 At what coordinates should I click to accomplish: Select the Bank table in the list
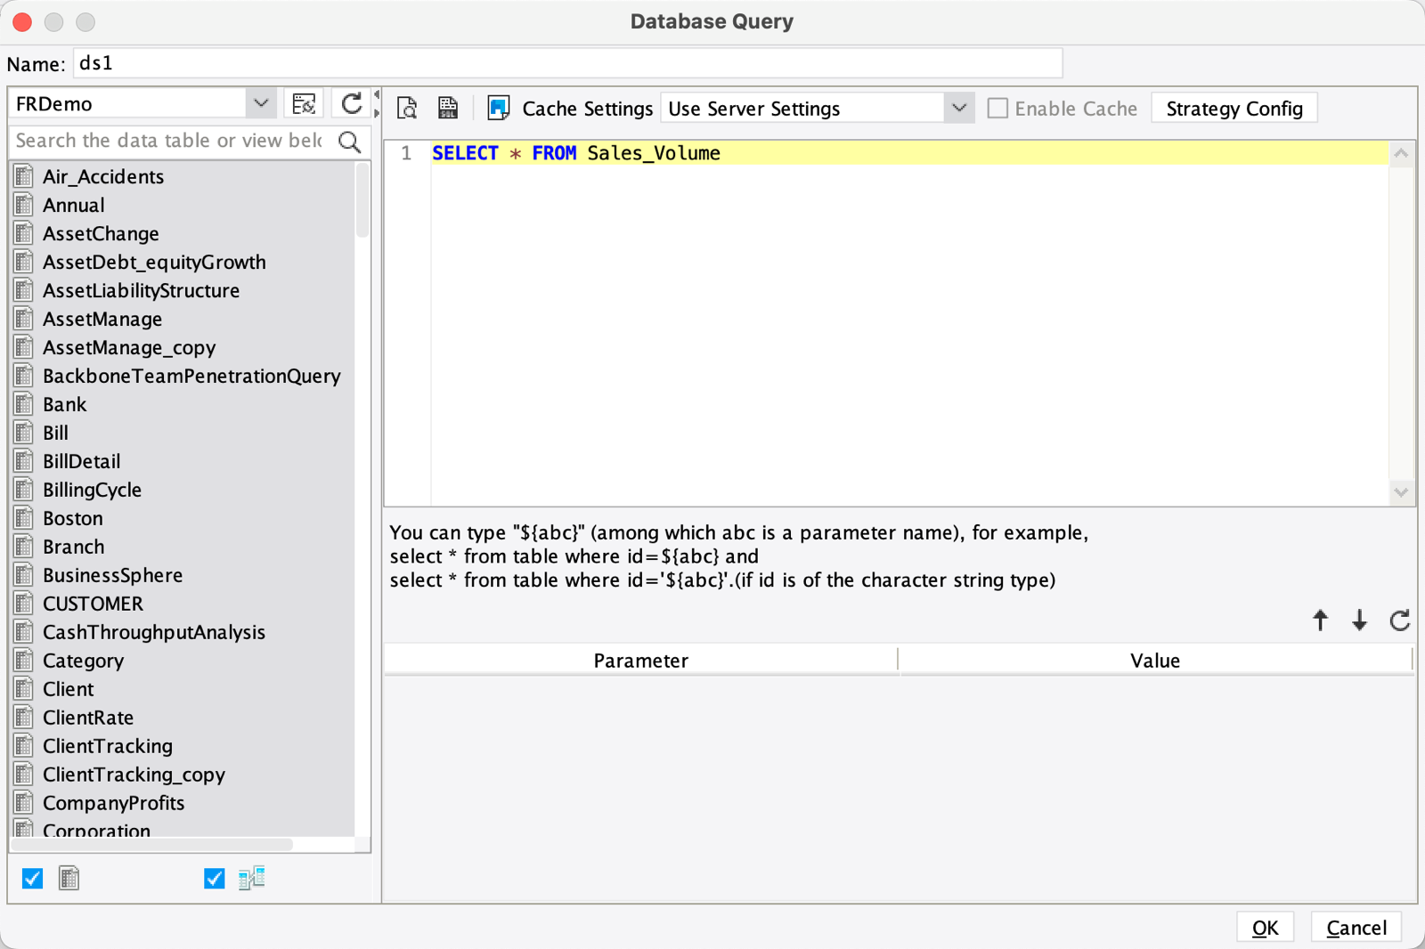[64, 404]
